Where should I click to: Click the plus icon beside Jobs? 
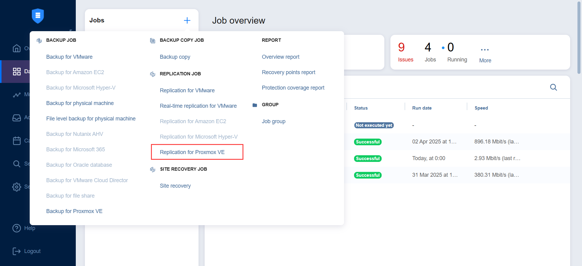point(187,20)
